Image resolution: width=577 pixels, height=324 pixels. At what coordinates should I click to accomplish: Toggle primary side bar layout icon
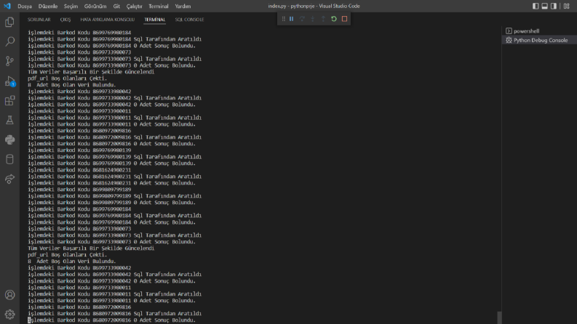click(536, 6)
